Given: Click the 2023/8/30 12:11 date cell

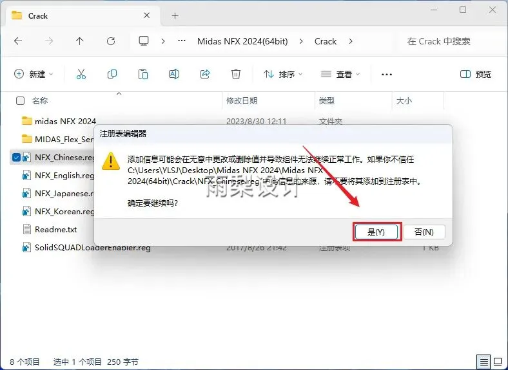Looking at the screenshot, I should [257, 121].
